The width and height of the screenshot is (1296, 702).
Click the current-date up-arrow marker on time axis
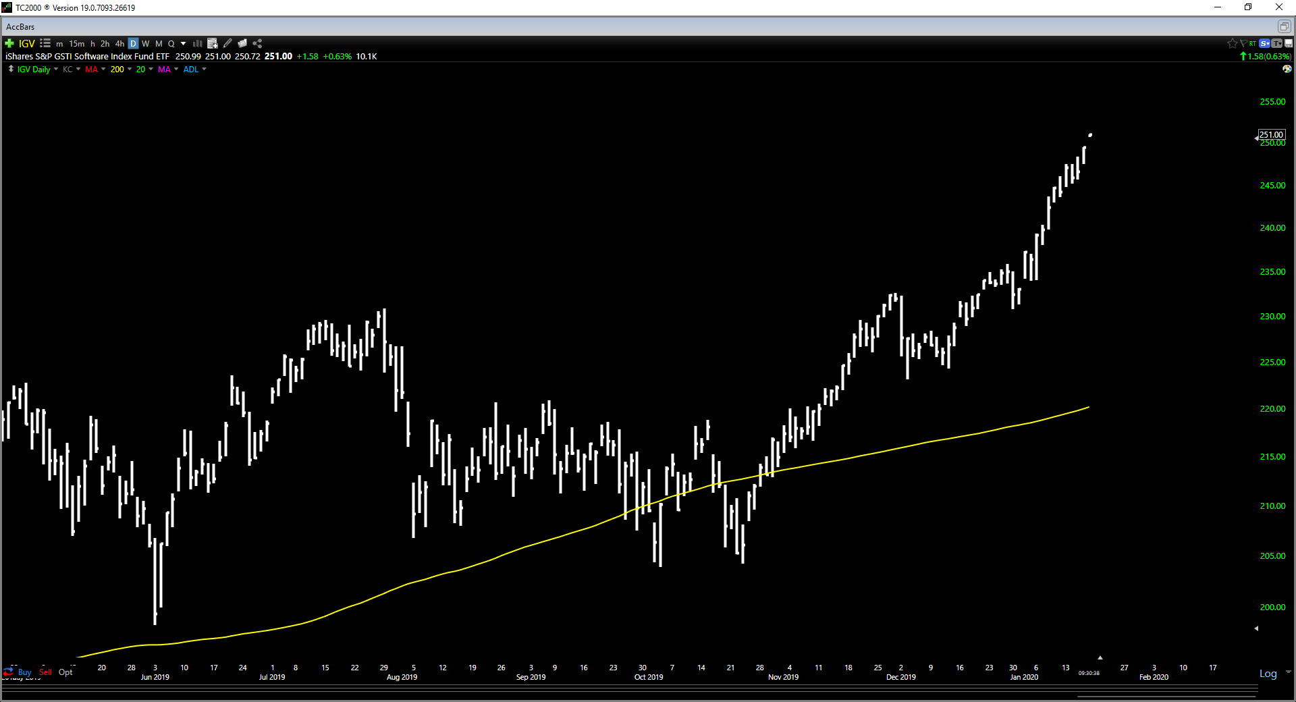coord(1100,657)
